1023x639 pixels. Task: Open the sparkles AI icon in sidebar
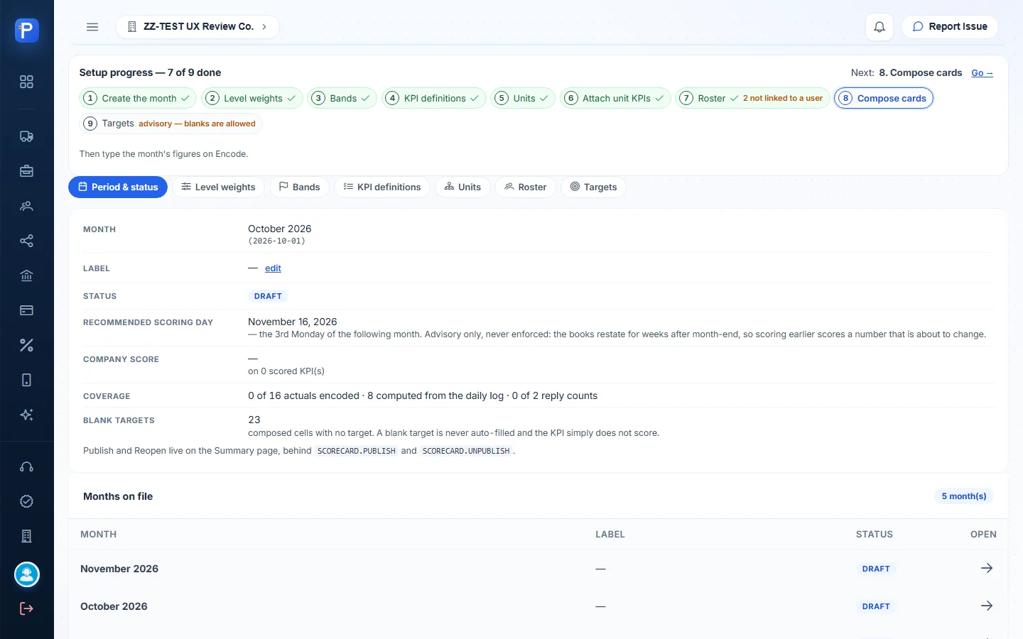point(26,415)
